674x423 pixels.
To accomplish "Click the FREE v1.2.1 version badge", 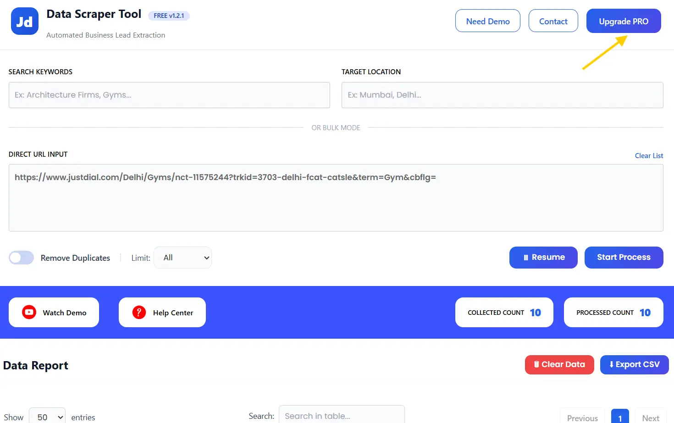I will click(x=169, y=16).
